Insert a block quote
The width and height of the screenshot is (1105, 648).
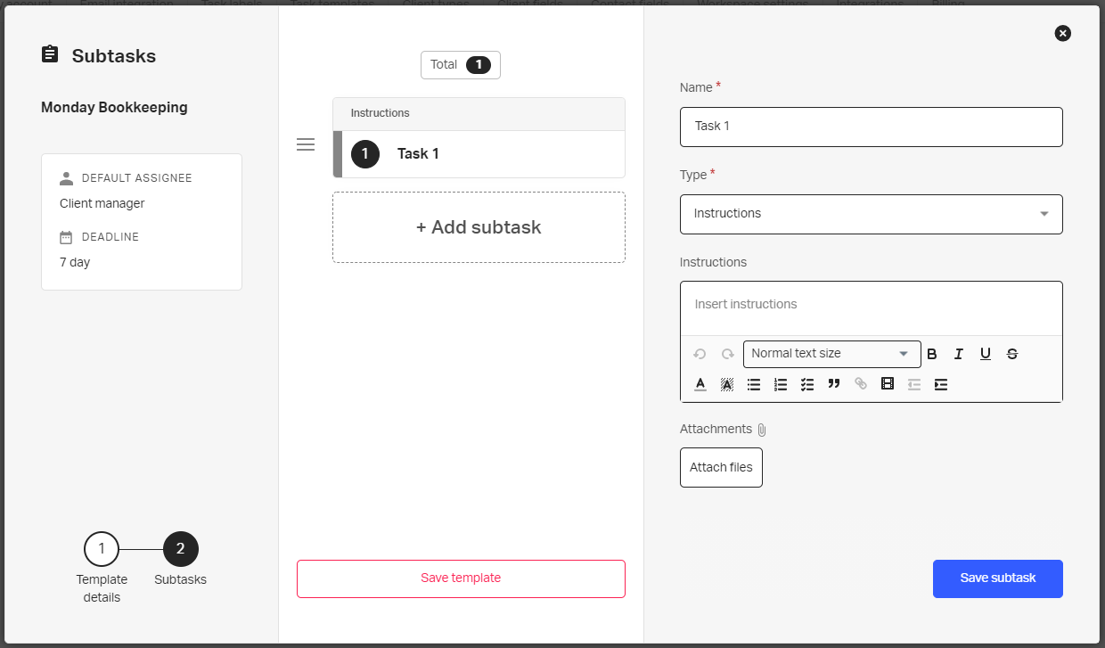click(x=834, y=384)
